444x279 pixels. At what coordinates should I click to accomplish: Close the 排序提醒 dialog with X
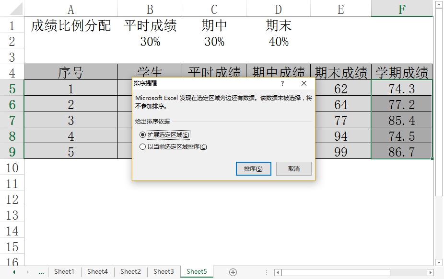click(304, 83)
